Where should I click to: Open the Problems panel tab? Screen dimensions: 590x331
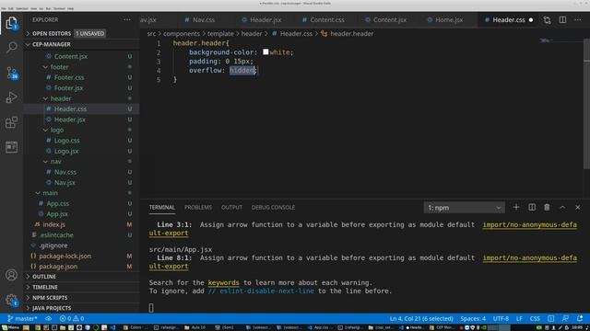198,207
